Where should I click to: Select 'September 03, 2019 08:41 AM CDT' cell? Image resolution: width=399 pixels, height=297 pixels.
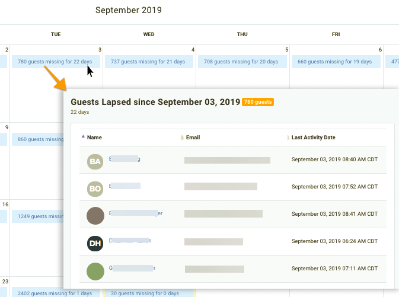pos(334,214)
